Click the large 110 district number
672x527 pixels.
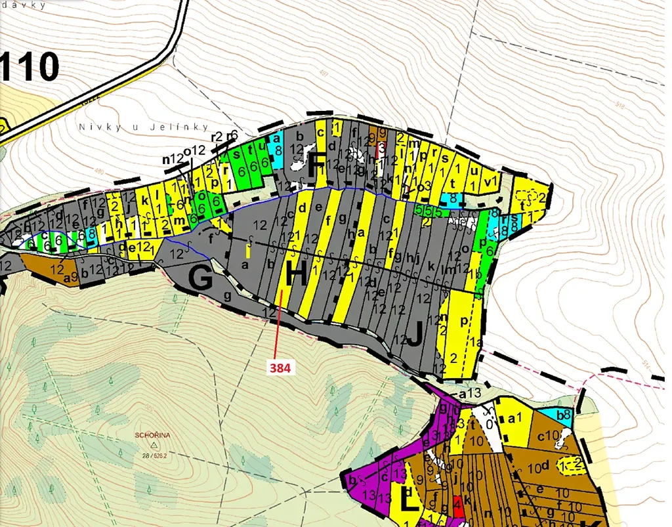pyautogui.click(x=30, y=67)
